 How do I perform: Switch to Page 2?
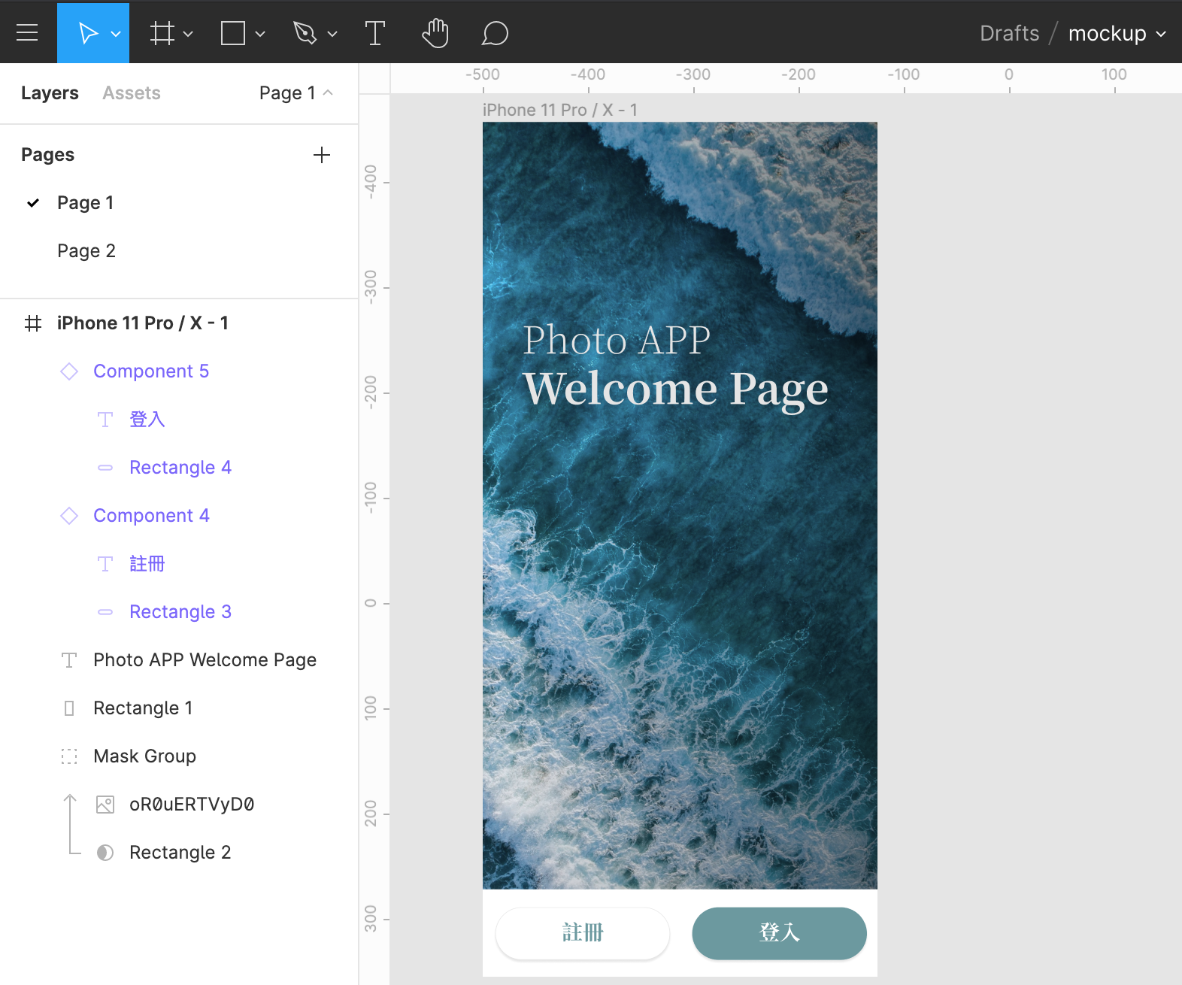tap(86, 251)
